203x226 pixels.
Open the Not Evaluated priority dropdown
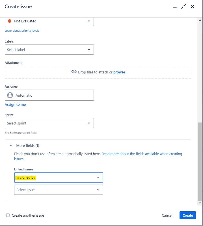click(49, 21)
